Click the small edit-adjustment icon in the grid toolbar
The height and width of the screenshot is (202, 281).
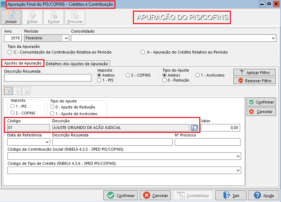(x=17, y=91)
